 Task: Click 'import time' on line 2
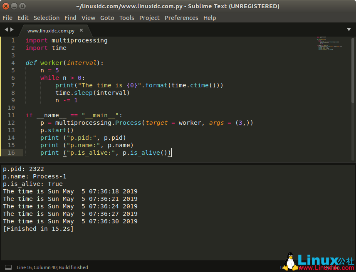tap(46, 48)
